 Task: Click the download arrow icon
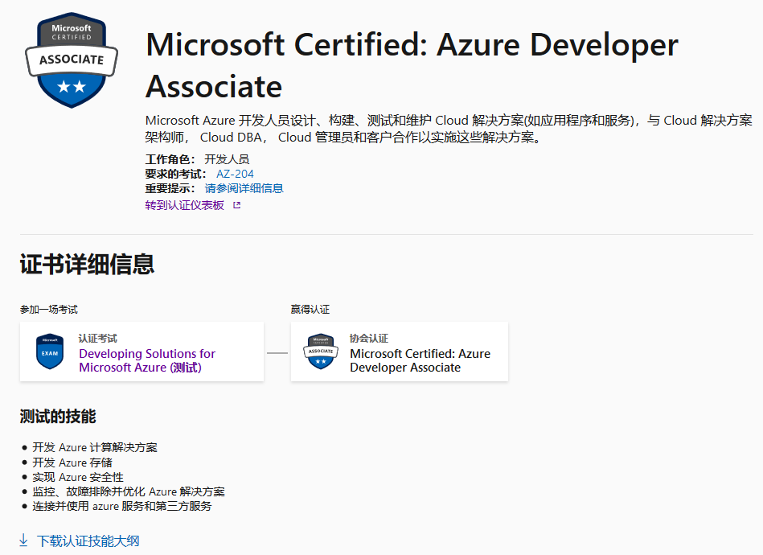click(x=23, y=541)
